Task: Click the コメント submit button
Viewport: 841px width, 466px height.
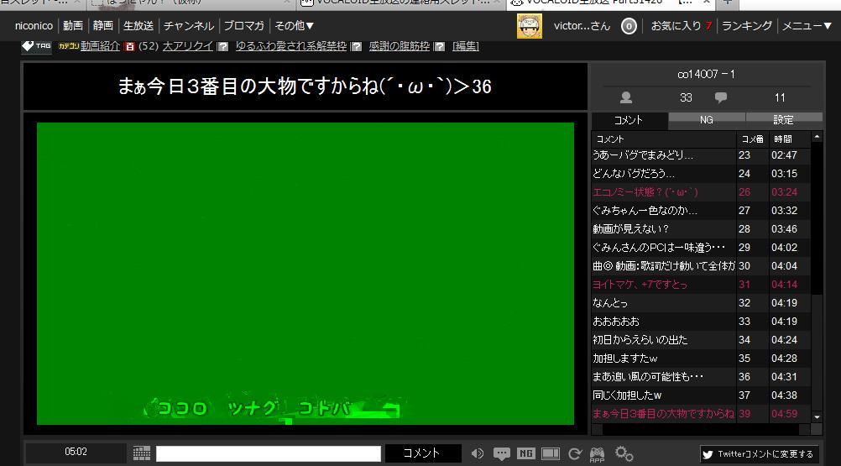Action: [422, 453]
